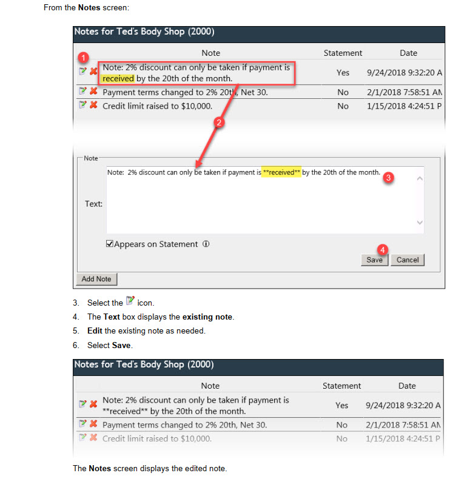Viewport: 467px width, 490px height.
Task: Edit the **received** note in lower table
Action: pyautogui.click(x=82, y=404)
